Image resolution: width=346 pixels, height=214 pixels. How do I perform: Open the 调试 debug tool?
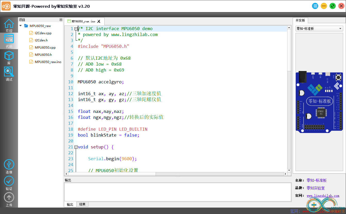click(9, 74)
